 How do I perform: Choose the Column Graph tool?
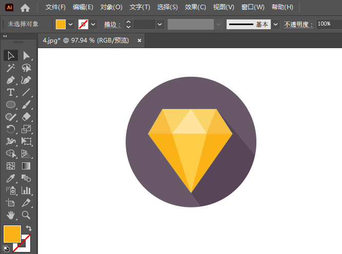(x=26, y=190)
